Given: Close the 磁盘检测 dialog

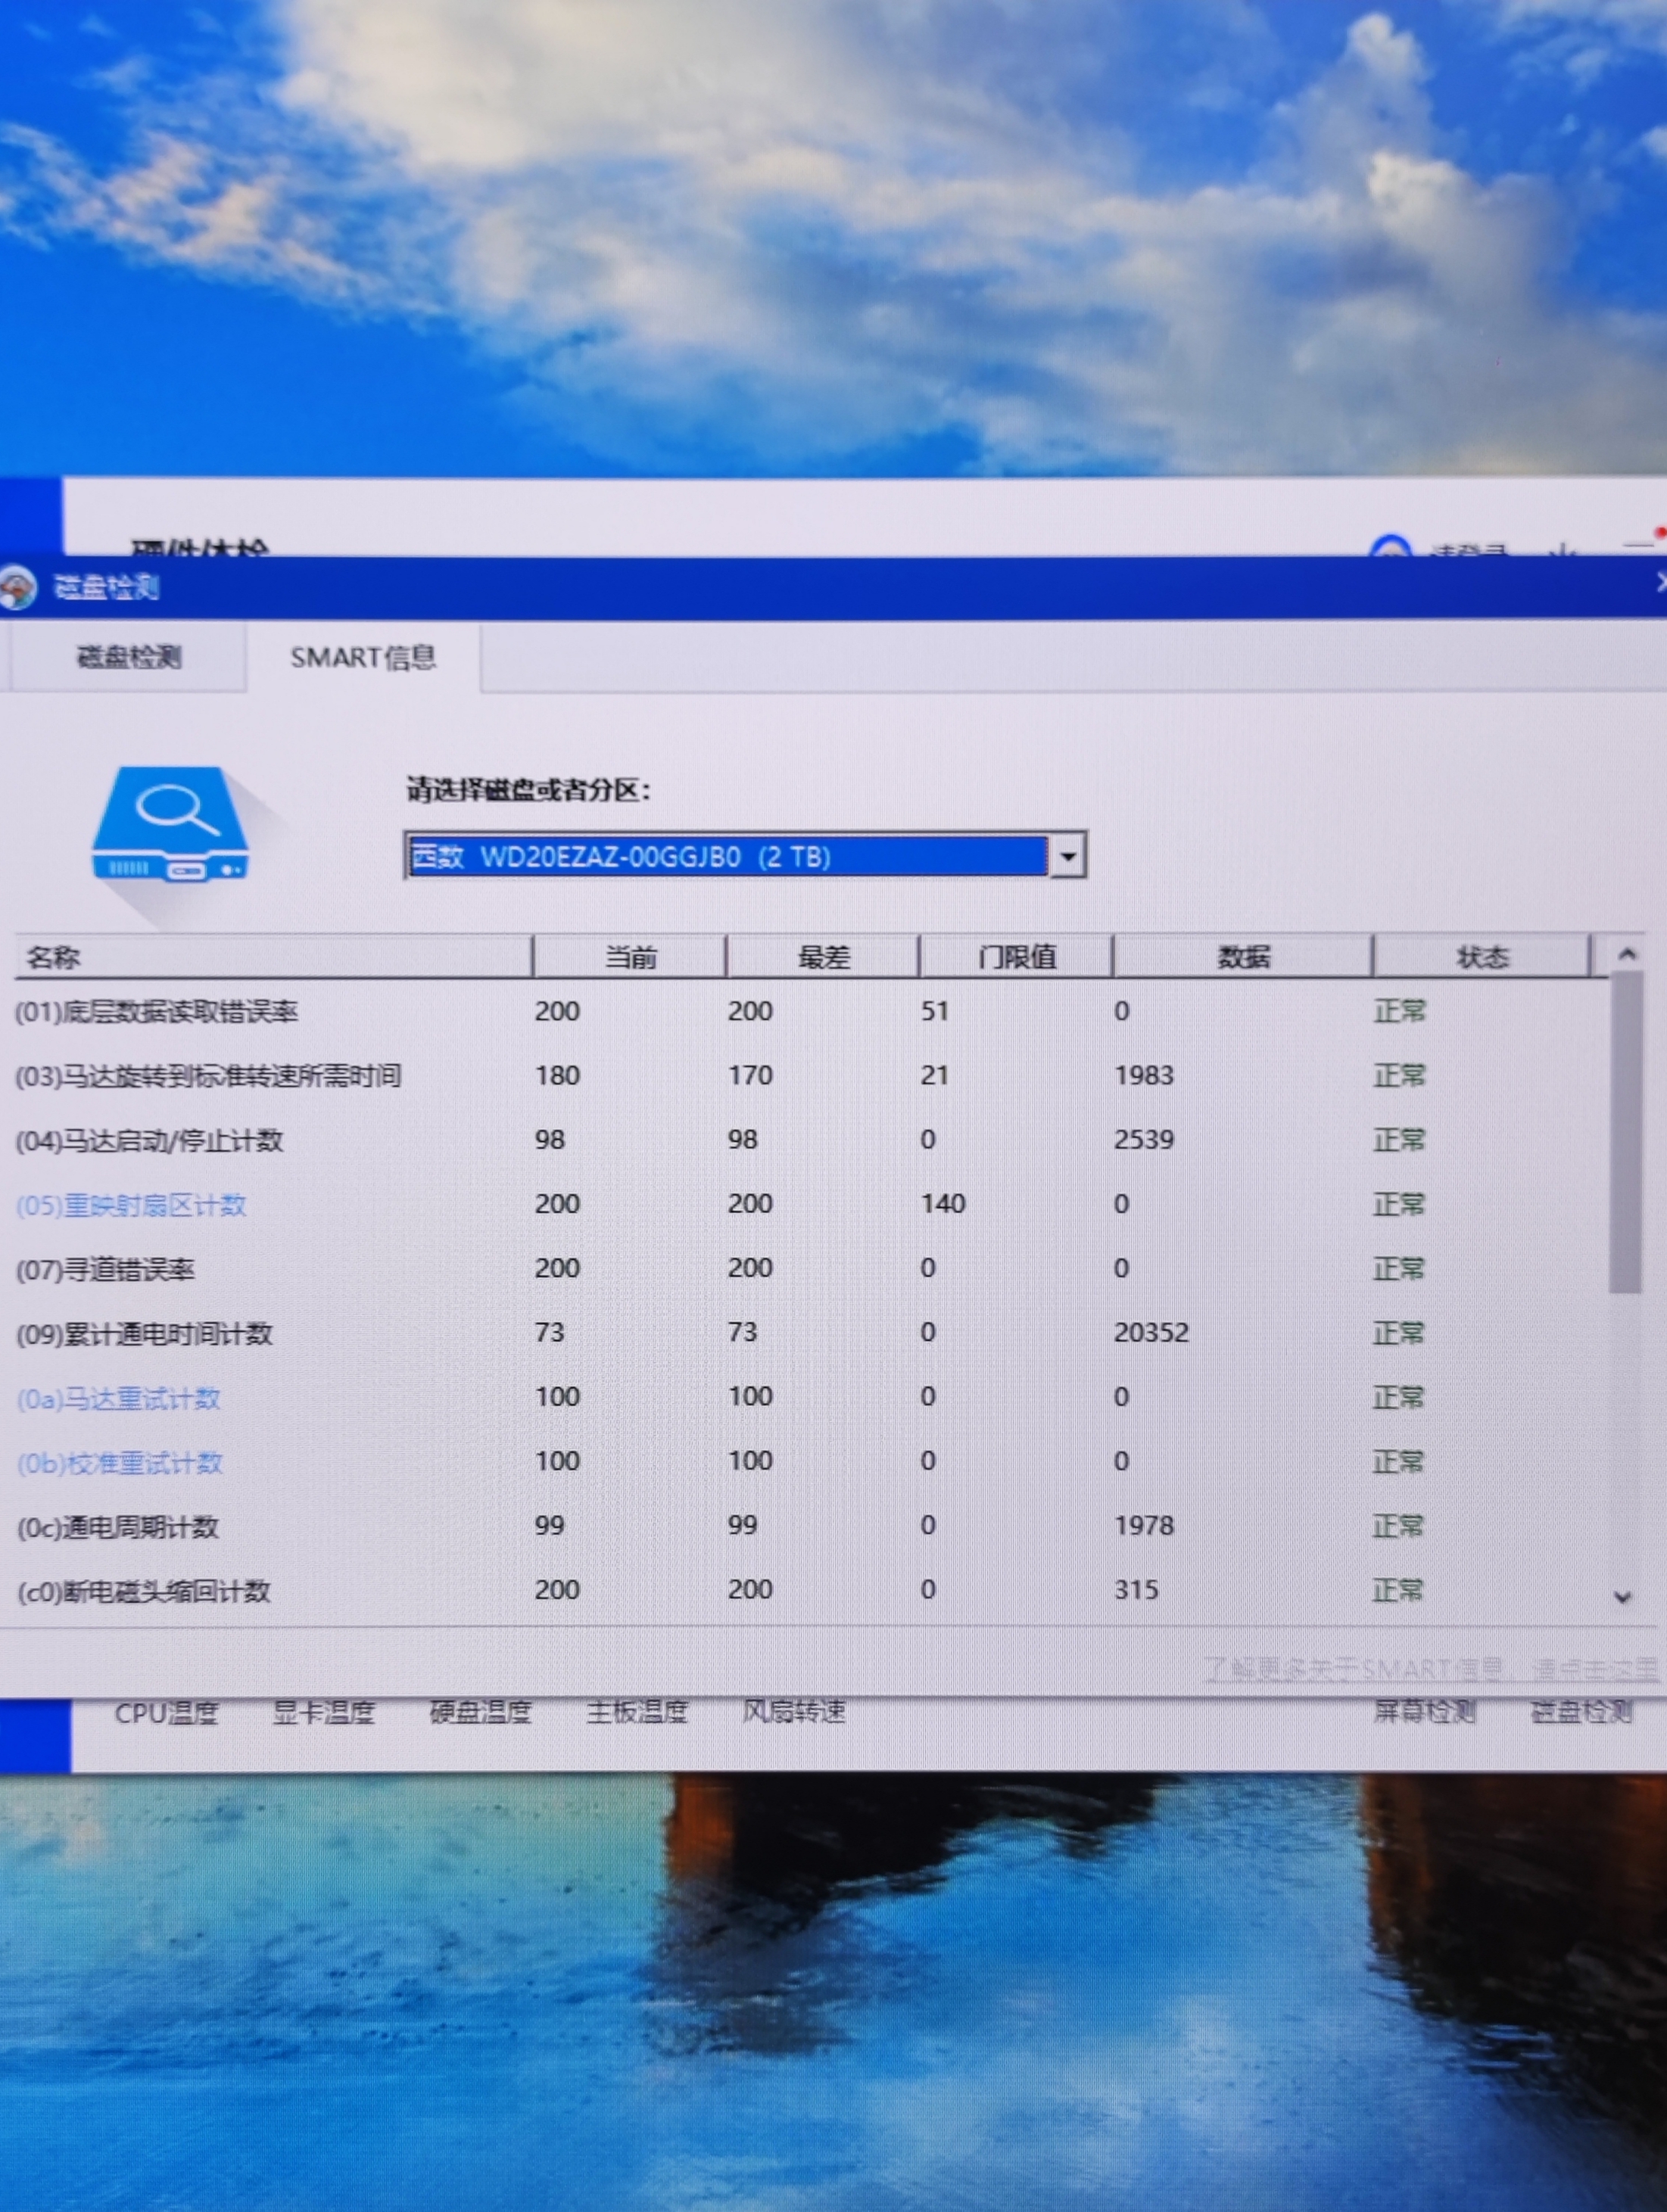Looking at the screenshot, I should point(1661,582).
